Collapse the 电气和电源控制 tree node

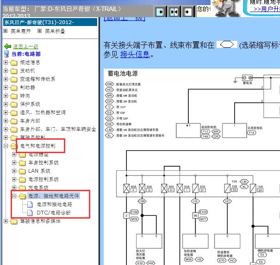pos(6,146)
